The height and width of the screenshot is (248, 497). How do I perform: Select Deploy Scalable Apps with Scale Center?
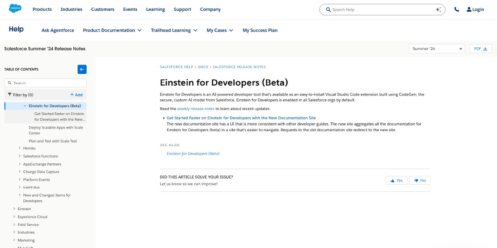tap(56, 130)
